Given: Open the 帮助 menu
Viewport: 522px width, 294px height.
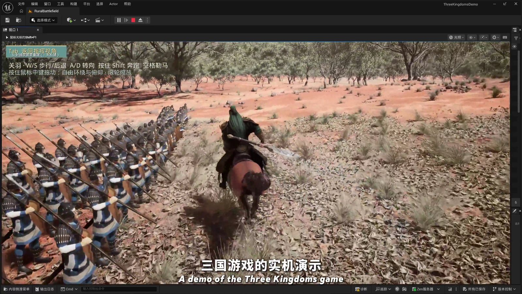Looking at the screenshot, I should 127,4.
